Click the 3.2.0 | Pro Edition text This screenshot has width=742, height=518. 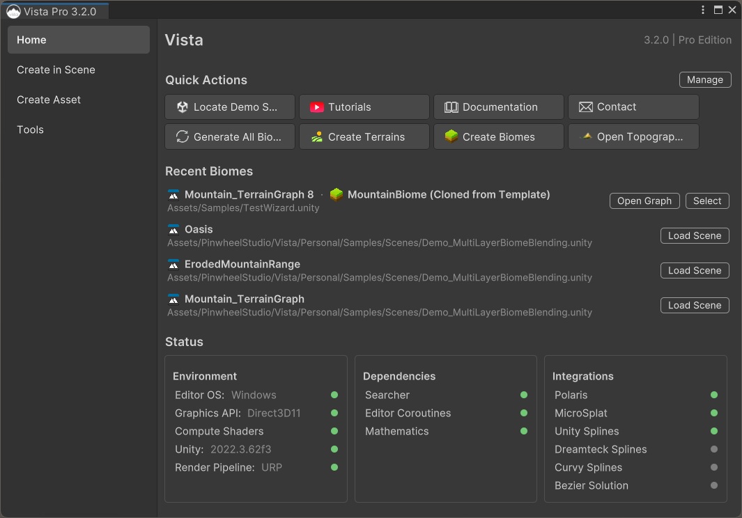pos(688,40)
